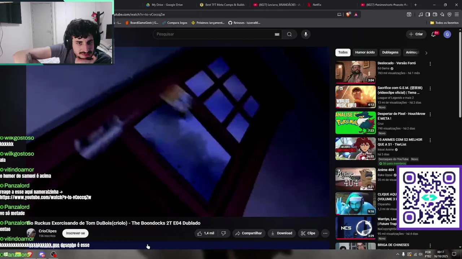Open options menu for 15 Animes com S2
462x259 pixels.
430,140
